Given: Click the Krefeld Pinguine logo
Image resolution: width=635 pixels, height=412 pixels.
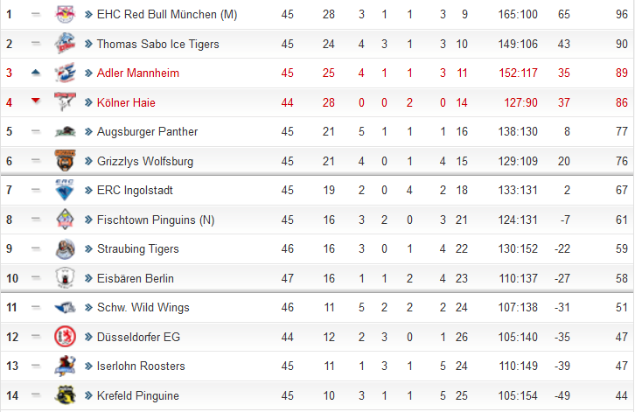Looking at the screenshot, I should pyautogui.click(x=65, y=395).
